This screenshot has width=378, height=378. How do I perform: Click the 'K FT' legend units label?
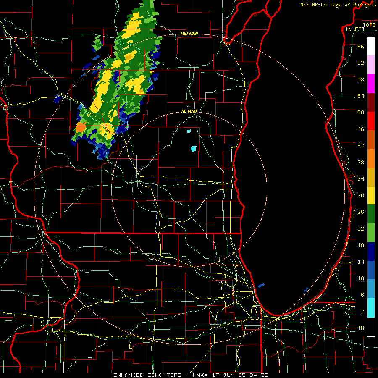[x=355, y=29]
